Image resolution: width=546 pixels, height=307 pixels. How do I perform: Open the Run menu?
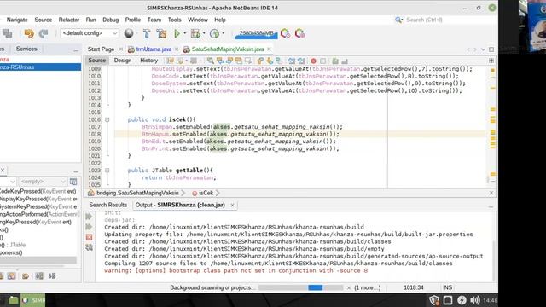point(91,20)
